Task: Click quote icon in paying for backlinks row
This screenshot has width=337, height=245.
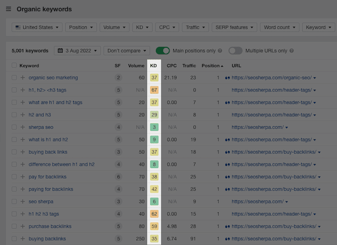Action: tap(227, 189)
